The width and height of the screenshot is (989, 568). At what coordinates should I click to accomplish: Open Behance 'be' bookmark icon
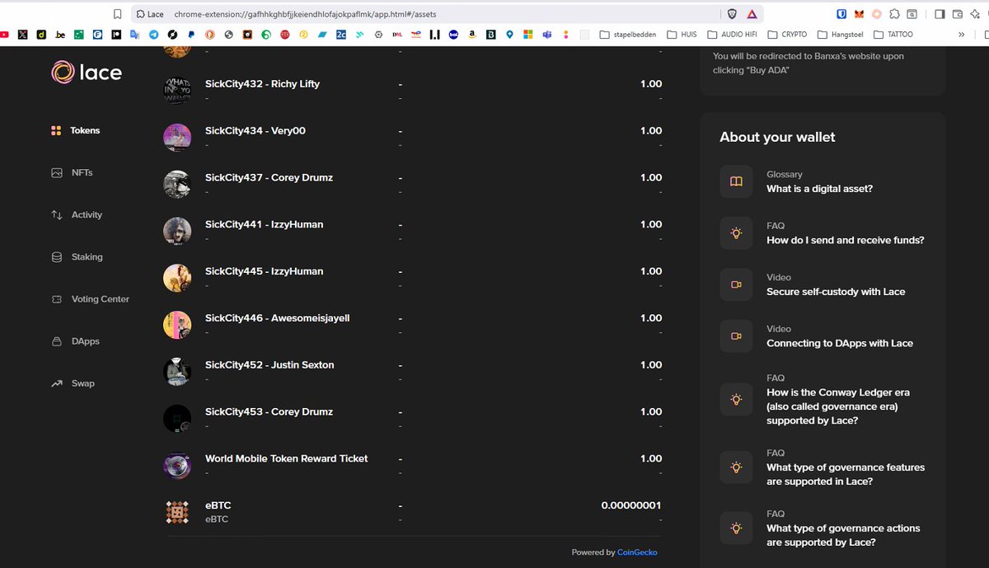60,35
